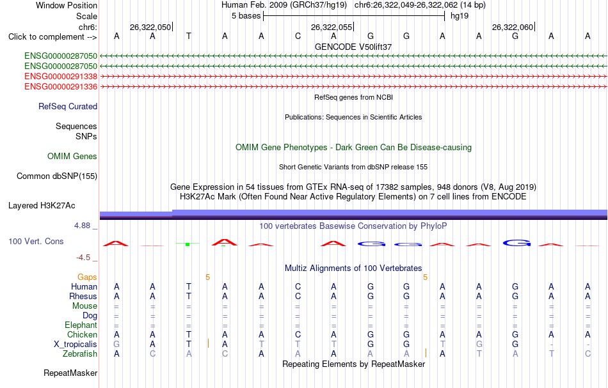Open H3K27Ac Mark track title
Viewport: 608px width, 388px height.
[x=353, y=197]
